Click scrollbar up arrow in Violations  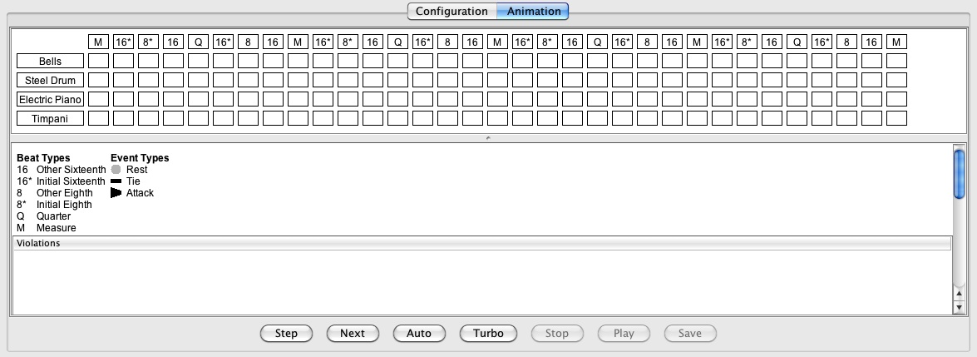click(x=959, y=294)
